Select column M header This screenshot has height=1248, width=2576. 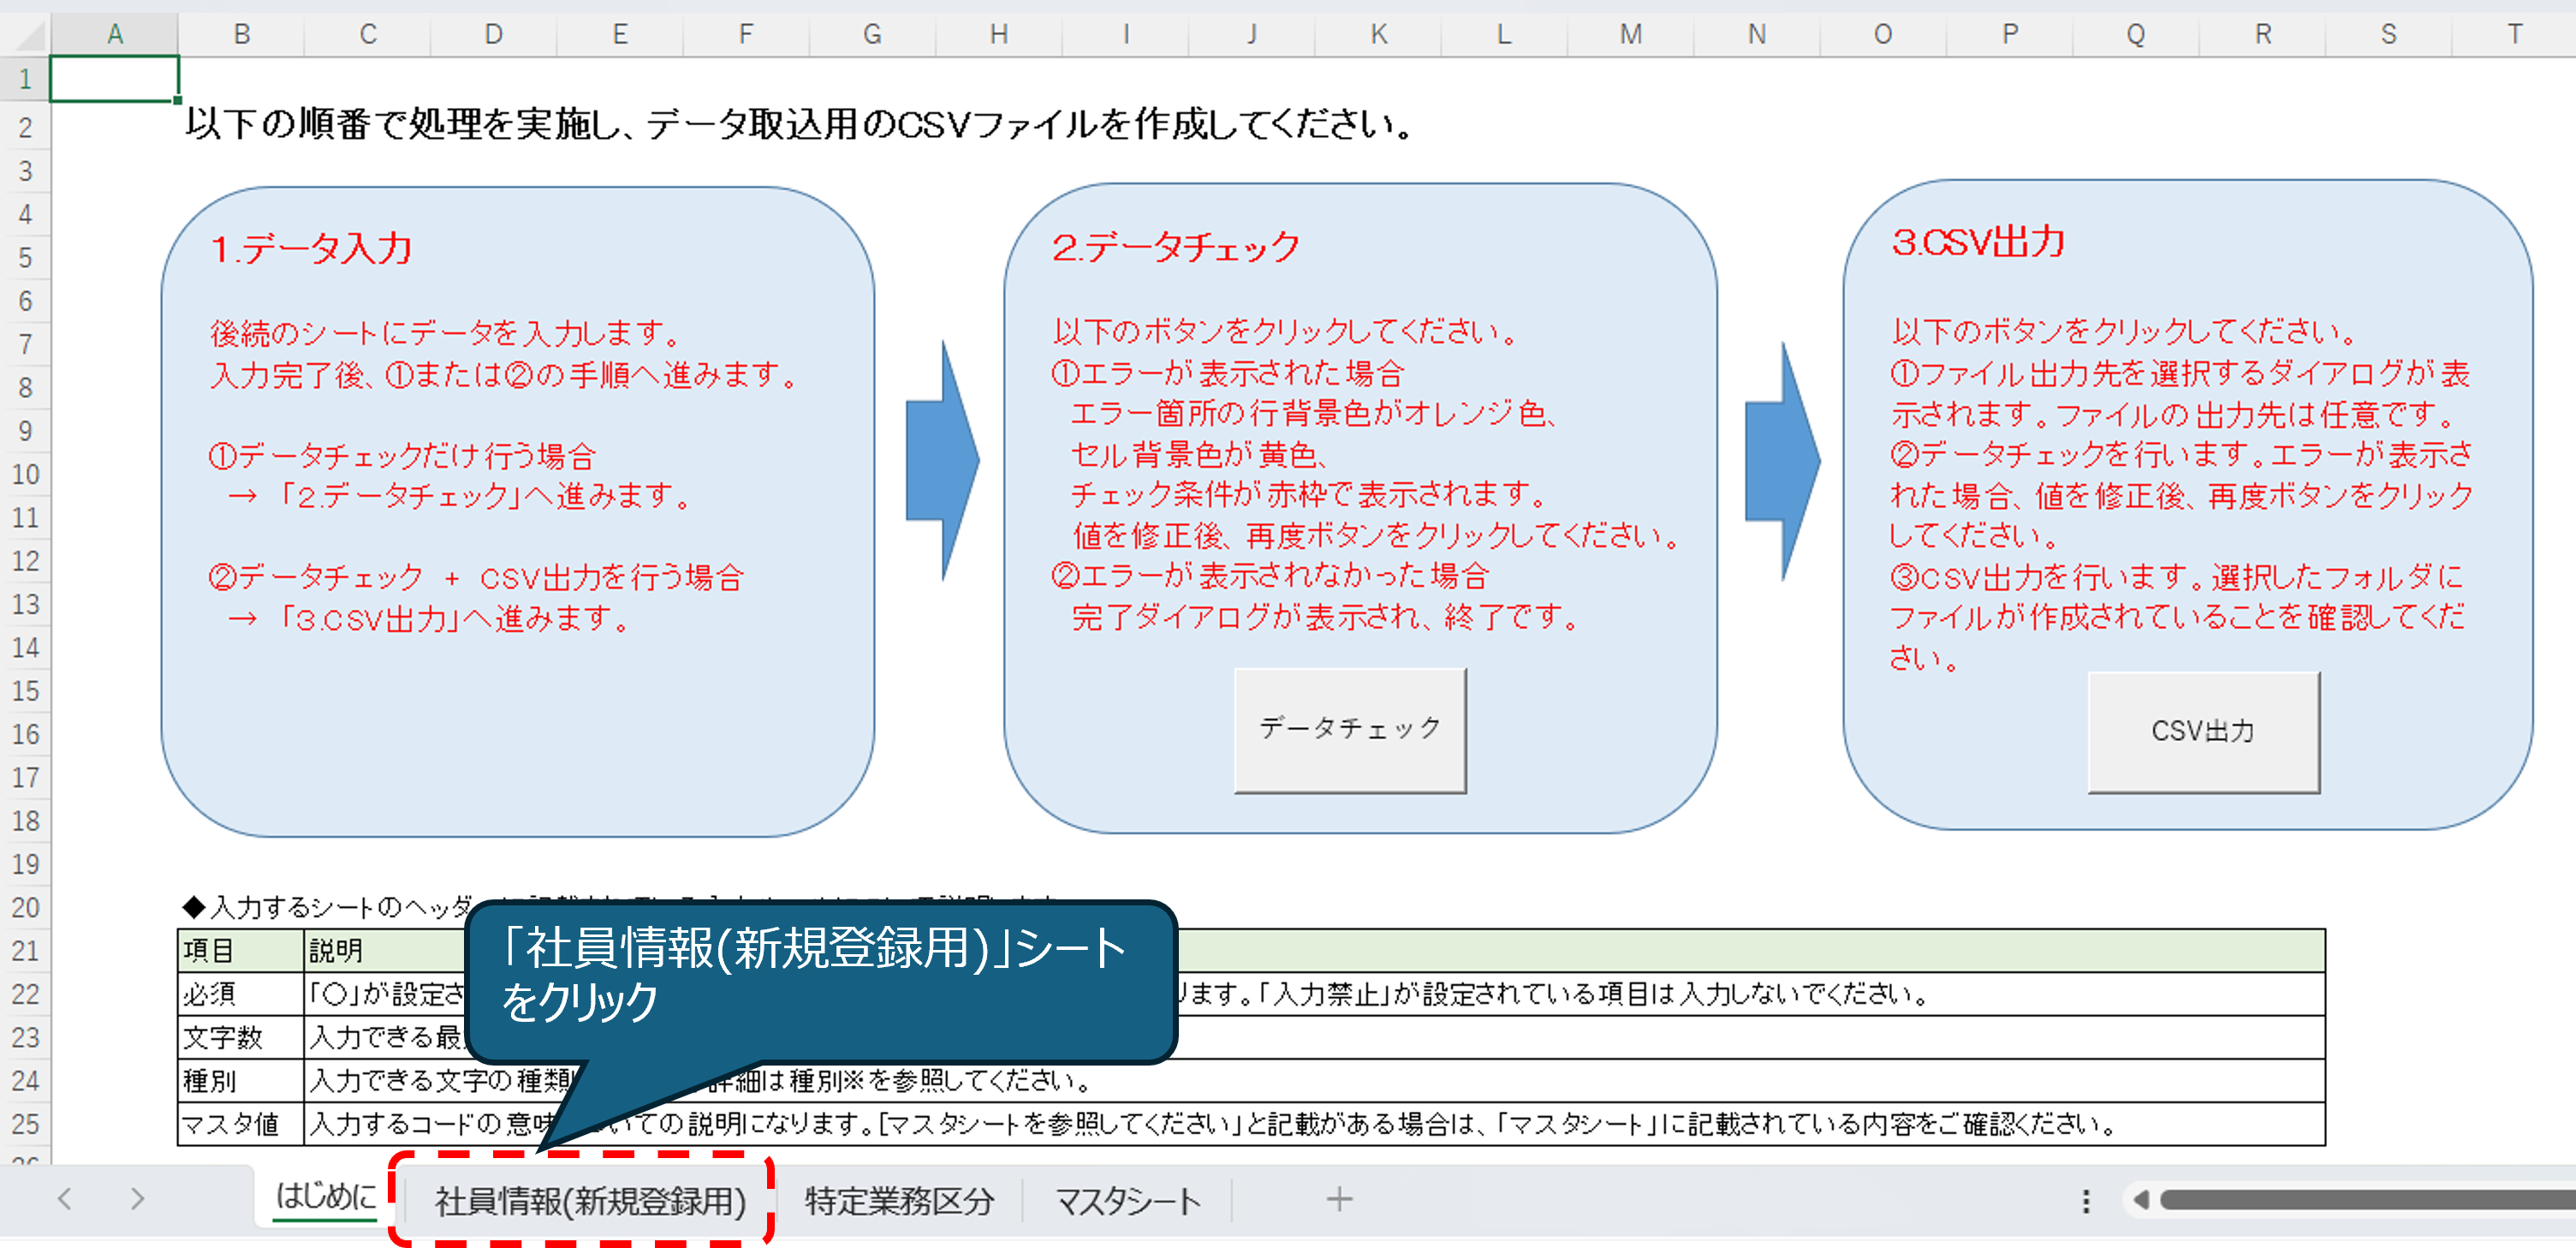click(1630, 35)
